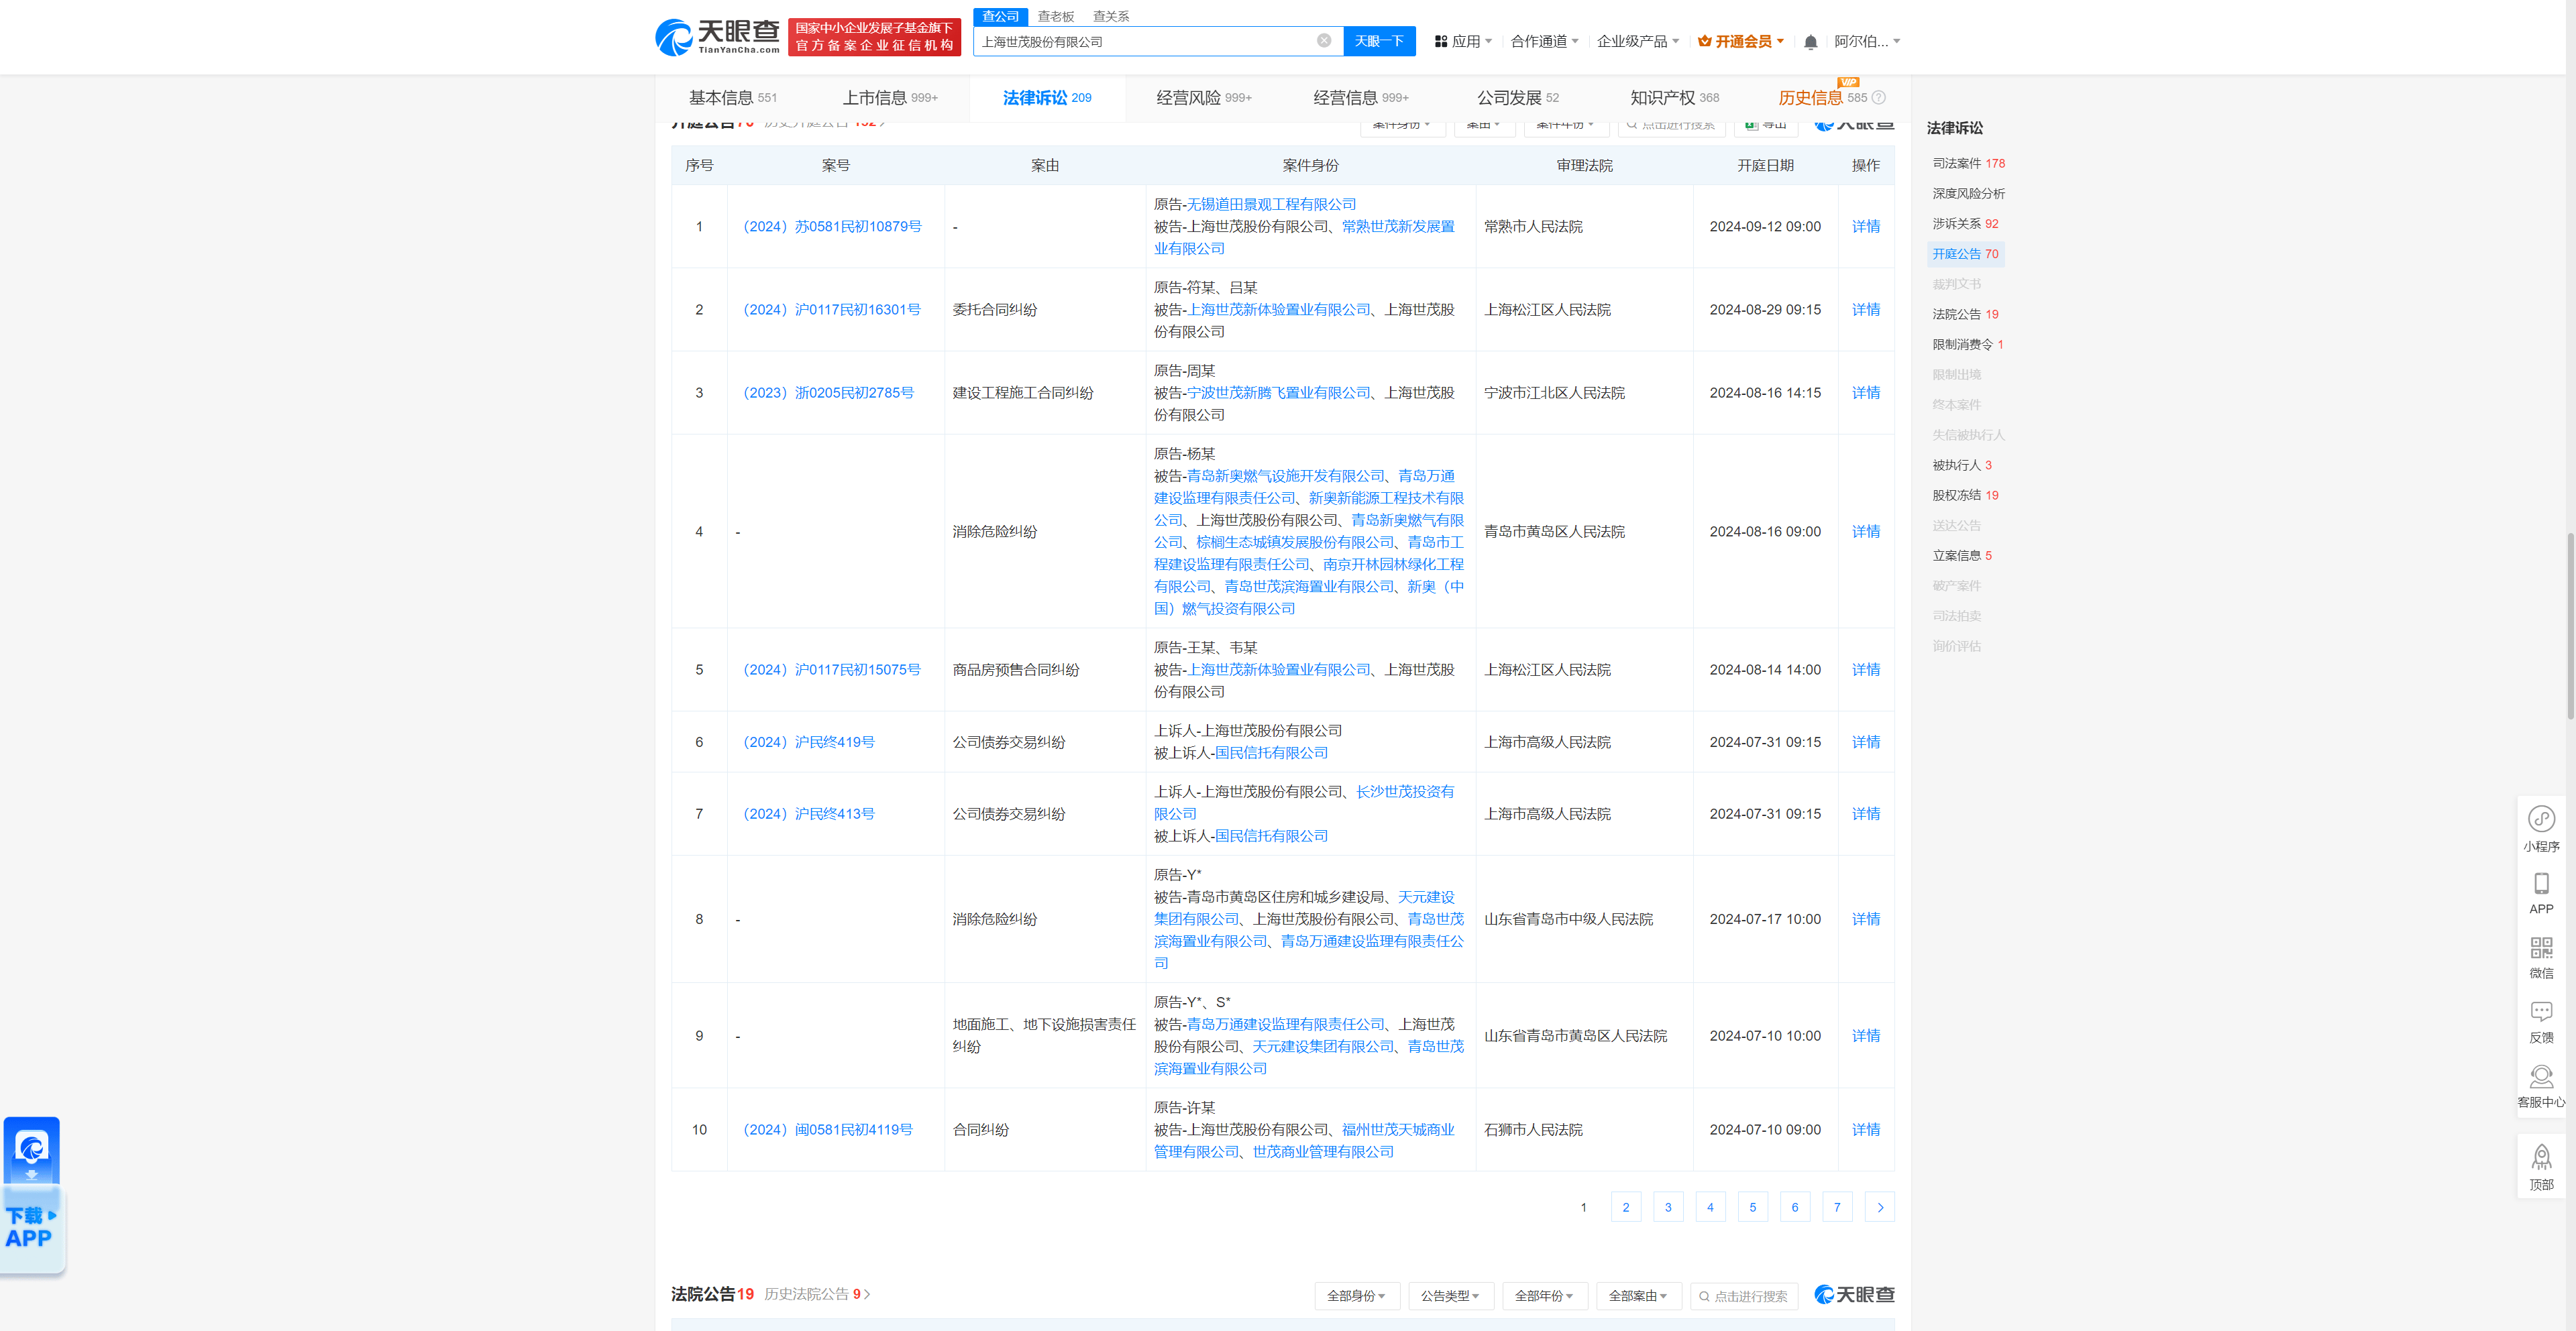Open company 国民信托有限公司 in row 6
This screenshot has height=1331, width=2576.
click(x=1271, y=752)
